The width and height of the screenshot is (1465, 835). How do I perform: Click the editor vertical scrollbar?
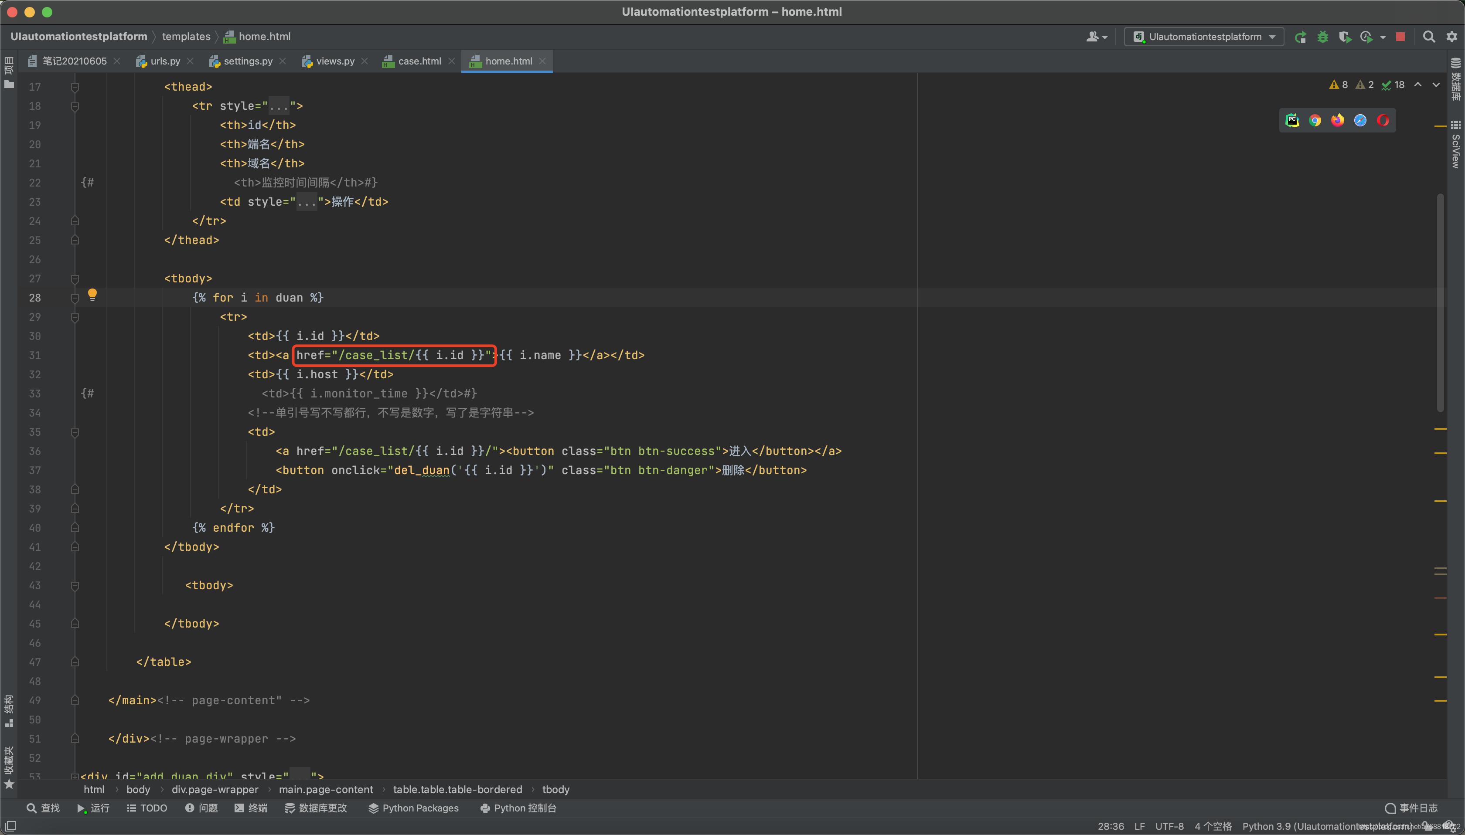1440,303
